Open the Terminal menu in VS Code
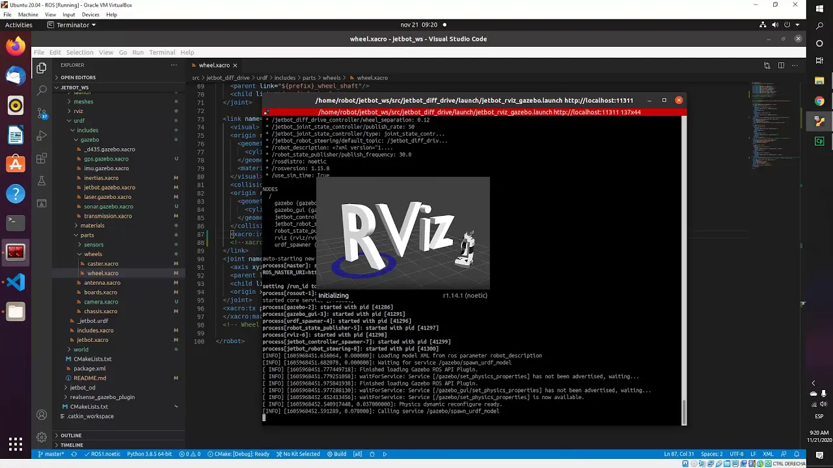 coord(162,52)
